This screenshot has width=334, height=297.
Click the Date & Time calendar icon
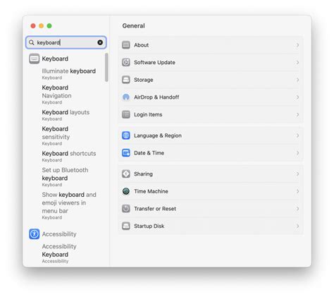pyautogui.click(x=126, y=153)
